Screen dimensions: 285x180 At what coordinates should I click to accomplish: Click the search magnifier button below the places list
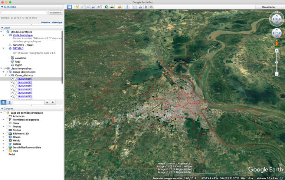(3, 102)
